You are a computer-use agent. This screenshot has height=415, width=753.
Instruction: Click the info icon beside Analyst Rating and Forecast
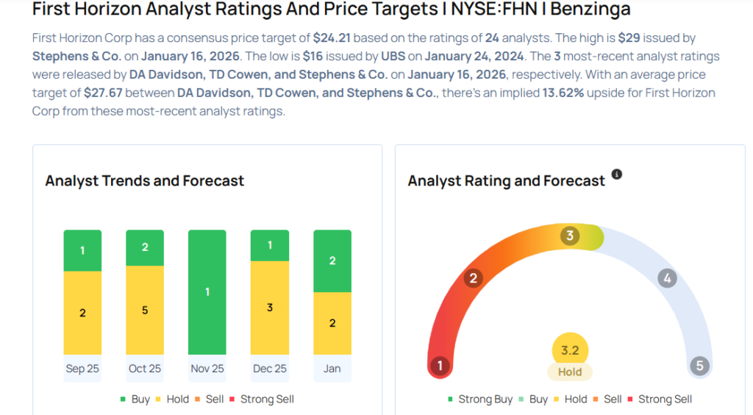[617, 174]
